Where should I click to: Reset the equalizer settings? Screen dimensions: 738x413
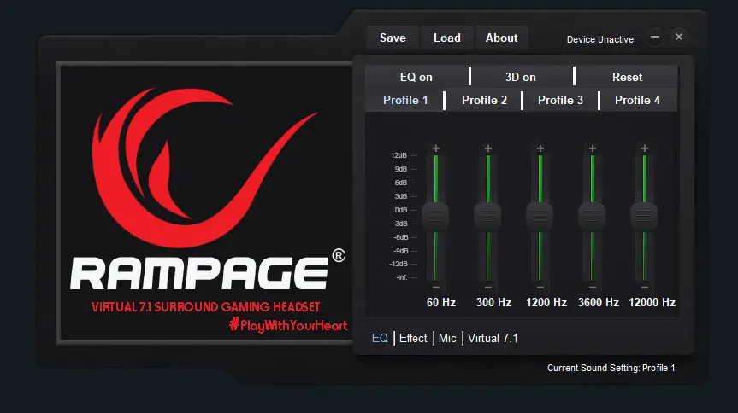tap(627, 77)
